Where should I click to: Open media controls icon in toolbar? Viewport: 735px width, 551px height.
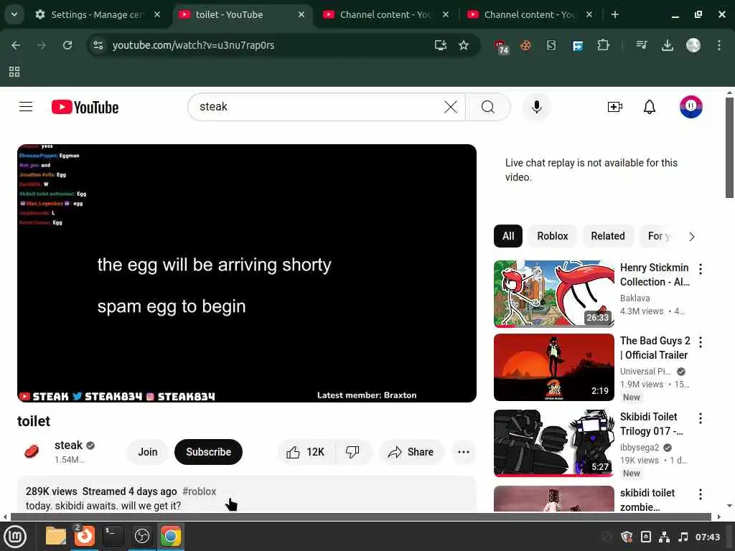click(x=642, y=45)
